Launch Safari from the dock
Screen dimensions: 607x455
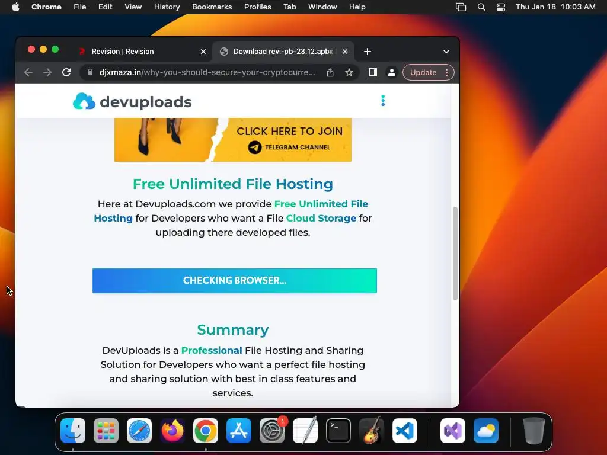[x=139, y=431]
